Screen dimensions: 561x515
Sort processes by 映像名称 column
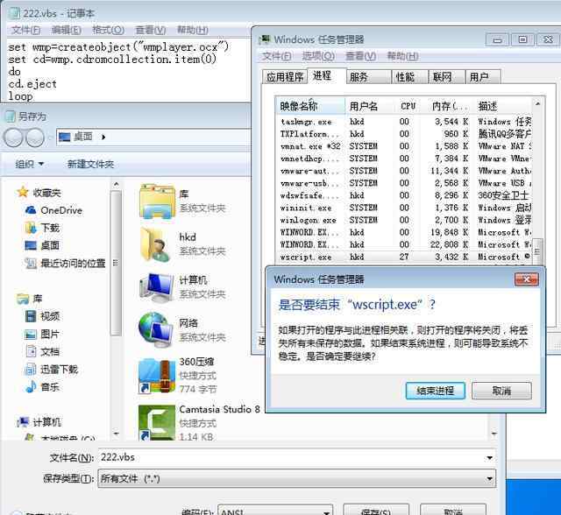tap(310, 106)
